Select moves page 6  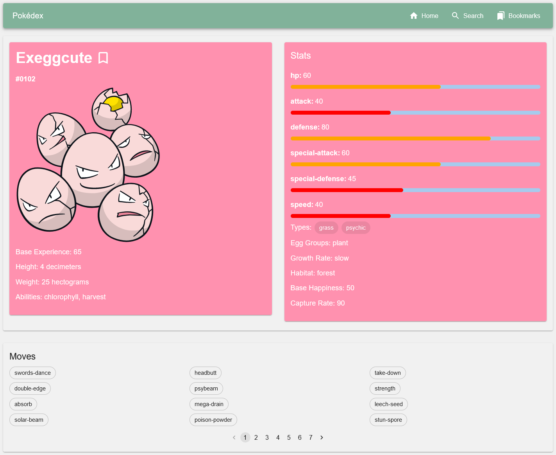tap(300, 437)
